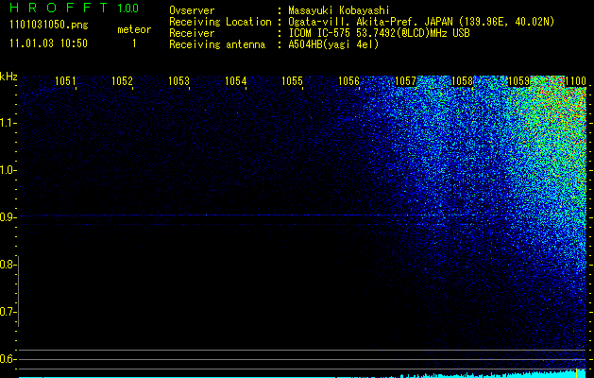Click the kHz axis unit label
The height and width of the screenshot is (378, 594).
(8, 77)
